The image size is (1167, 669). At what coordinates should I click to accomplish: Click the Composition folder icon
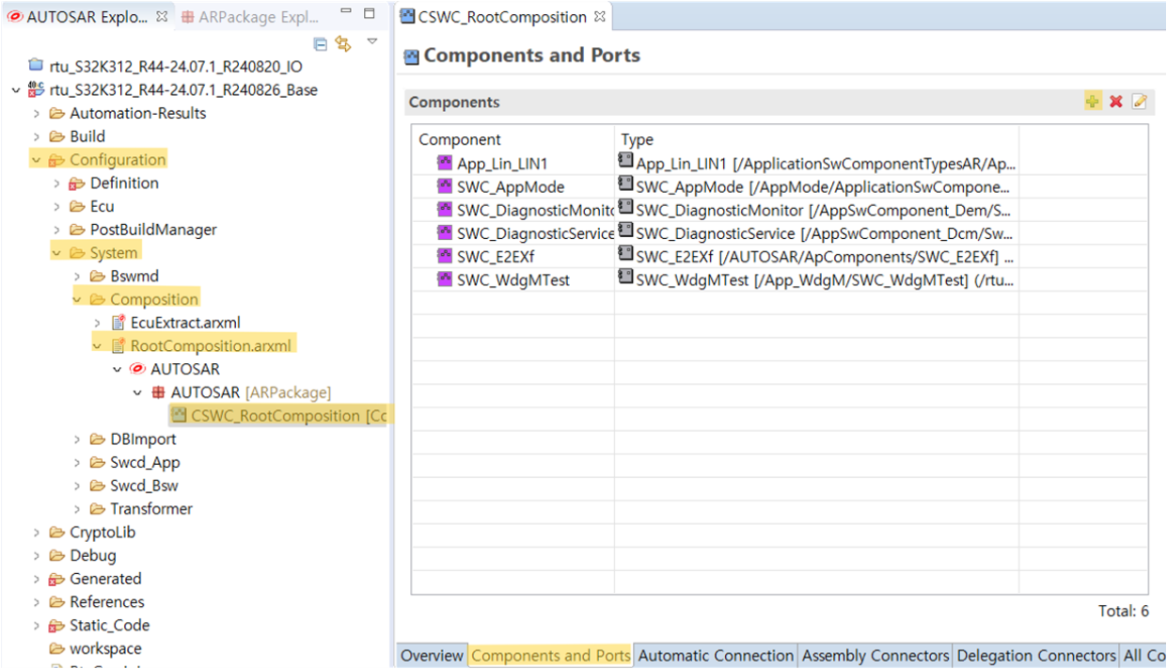point(98,299)
